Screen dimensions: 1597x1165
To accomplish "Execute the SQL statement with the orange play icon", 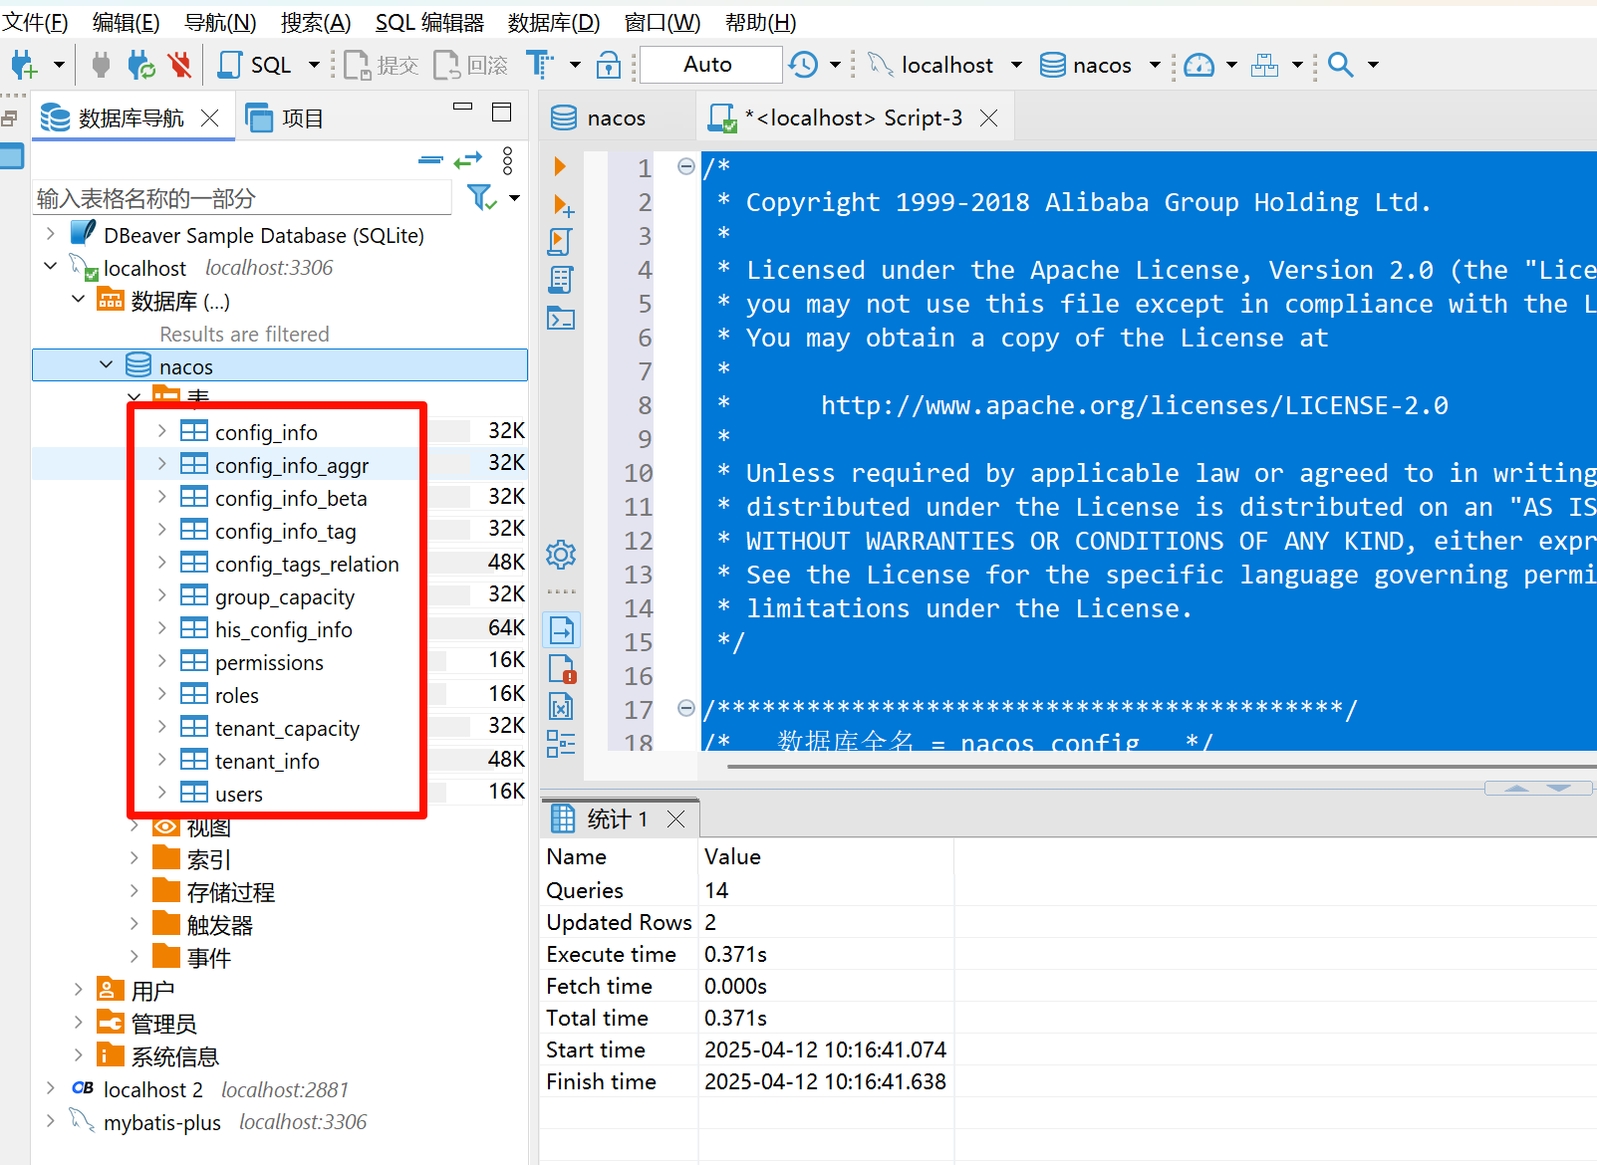I will coord(560,166).
